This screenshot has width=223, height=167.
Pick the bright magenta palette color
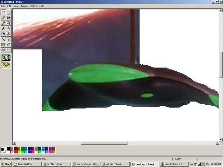click(x=33, y=152)
